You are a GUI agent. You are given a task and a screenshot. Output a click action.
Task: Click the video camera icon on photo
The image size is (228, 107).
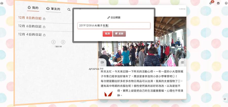[102, 62]
